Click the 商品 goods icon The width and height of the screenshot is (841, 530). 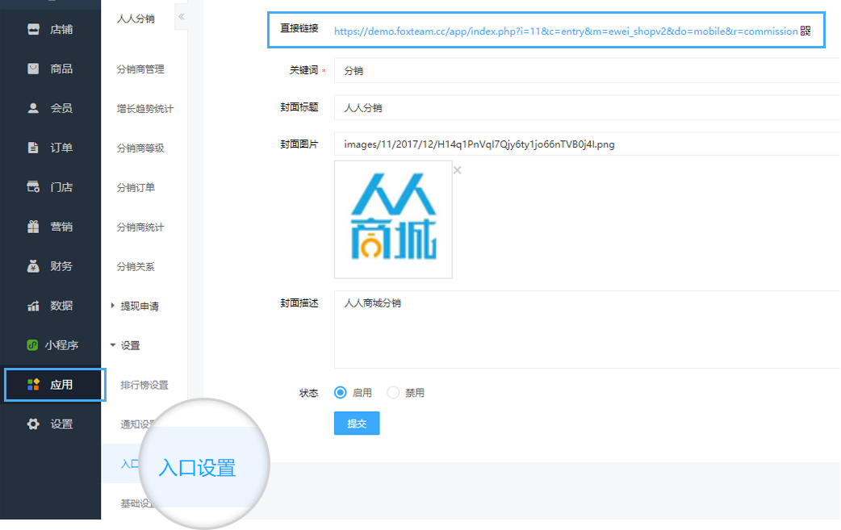(x=33, y=69)
